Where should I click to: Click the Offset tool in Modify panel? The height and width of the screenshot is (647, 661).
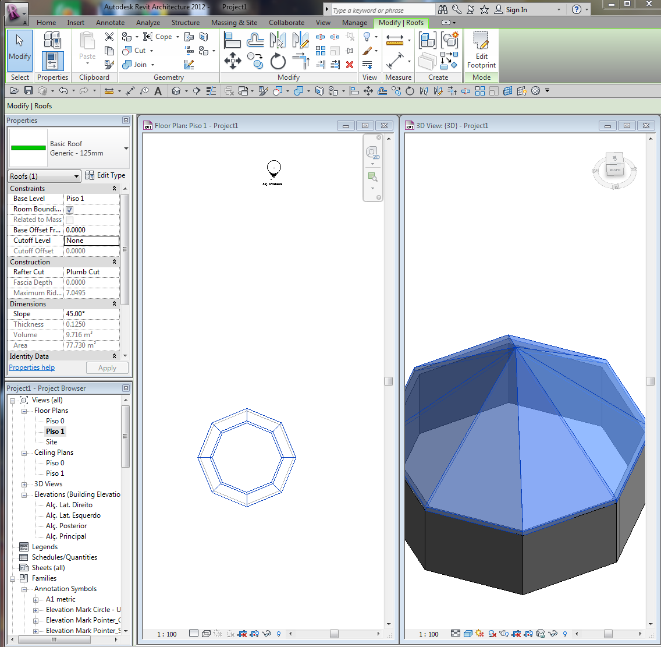point(255,40)
